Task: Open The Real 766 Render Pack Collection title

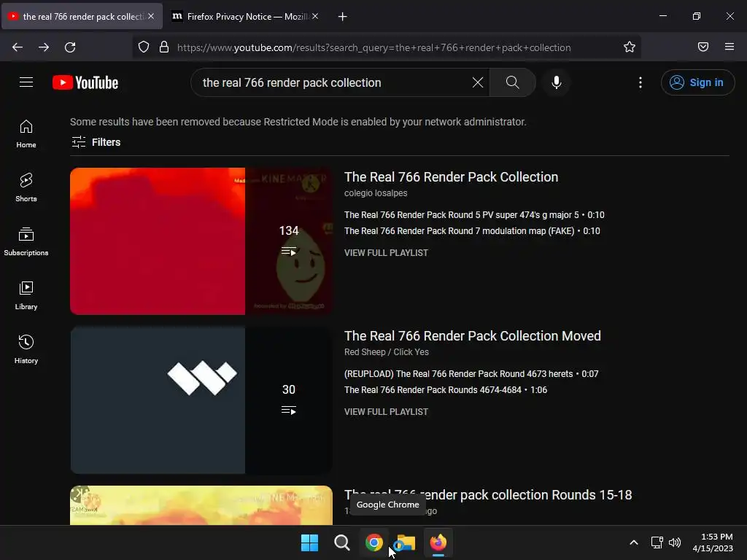Action: pos(451,177)
